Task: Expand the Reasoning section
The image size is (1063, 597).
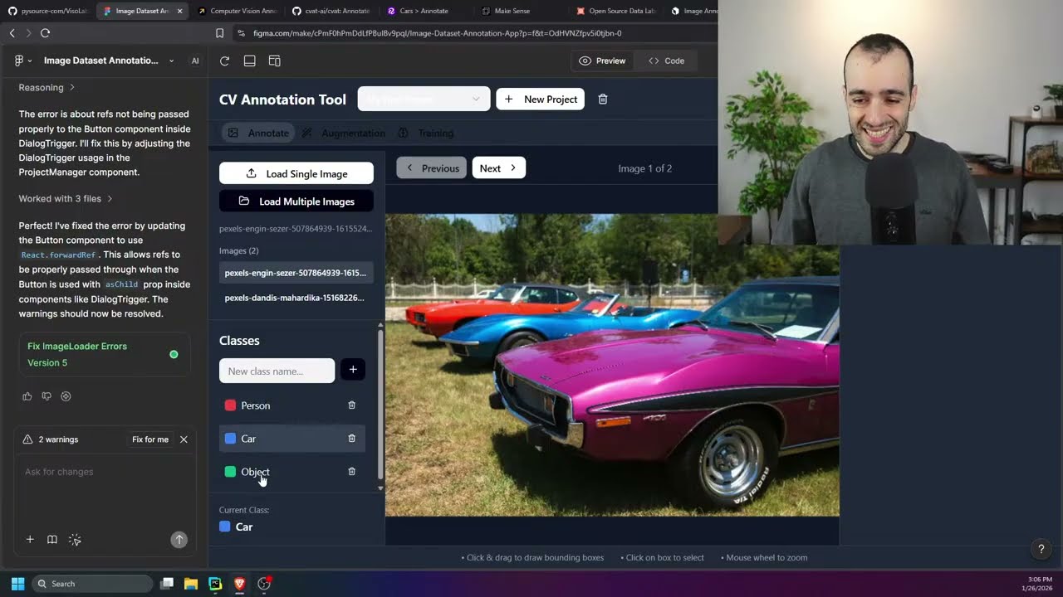Action: [47, 87]
